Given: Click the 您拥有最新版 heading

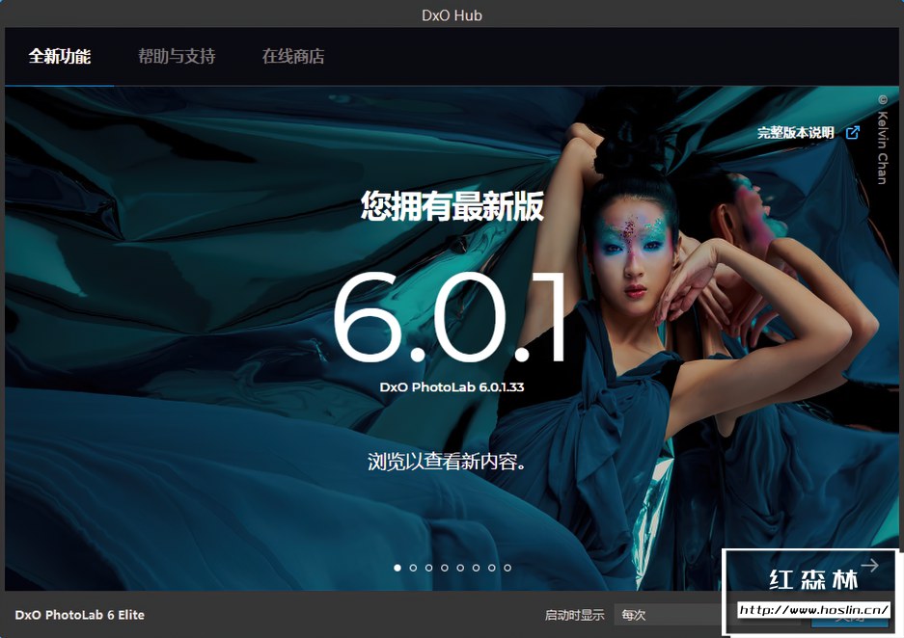Looking at the screenshot, I should click(452, 206).
